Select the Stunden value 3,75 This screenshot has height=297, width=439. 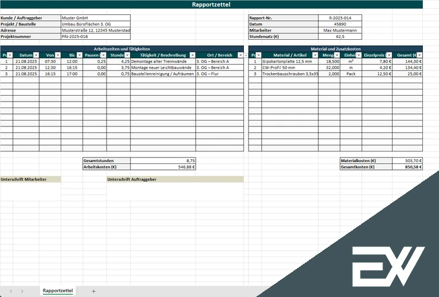[119, 67]
